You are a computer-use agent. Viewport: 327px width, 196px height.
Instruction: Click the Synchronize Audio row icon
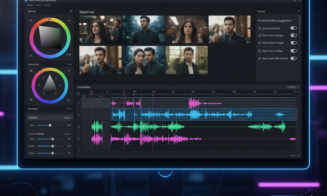point(259,28)
